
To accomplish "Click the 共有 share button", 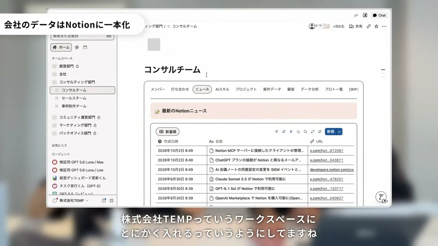I will [356, 26].
